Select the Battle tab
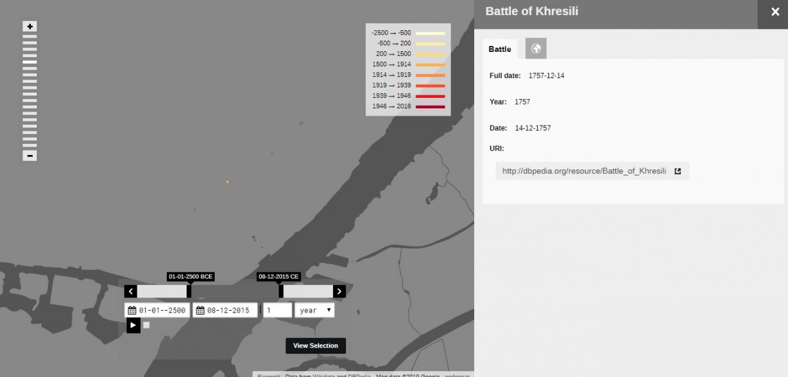The image size is (788, 377). click(500, 49)
